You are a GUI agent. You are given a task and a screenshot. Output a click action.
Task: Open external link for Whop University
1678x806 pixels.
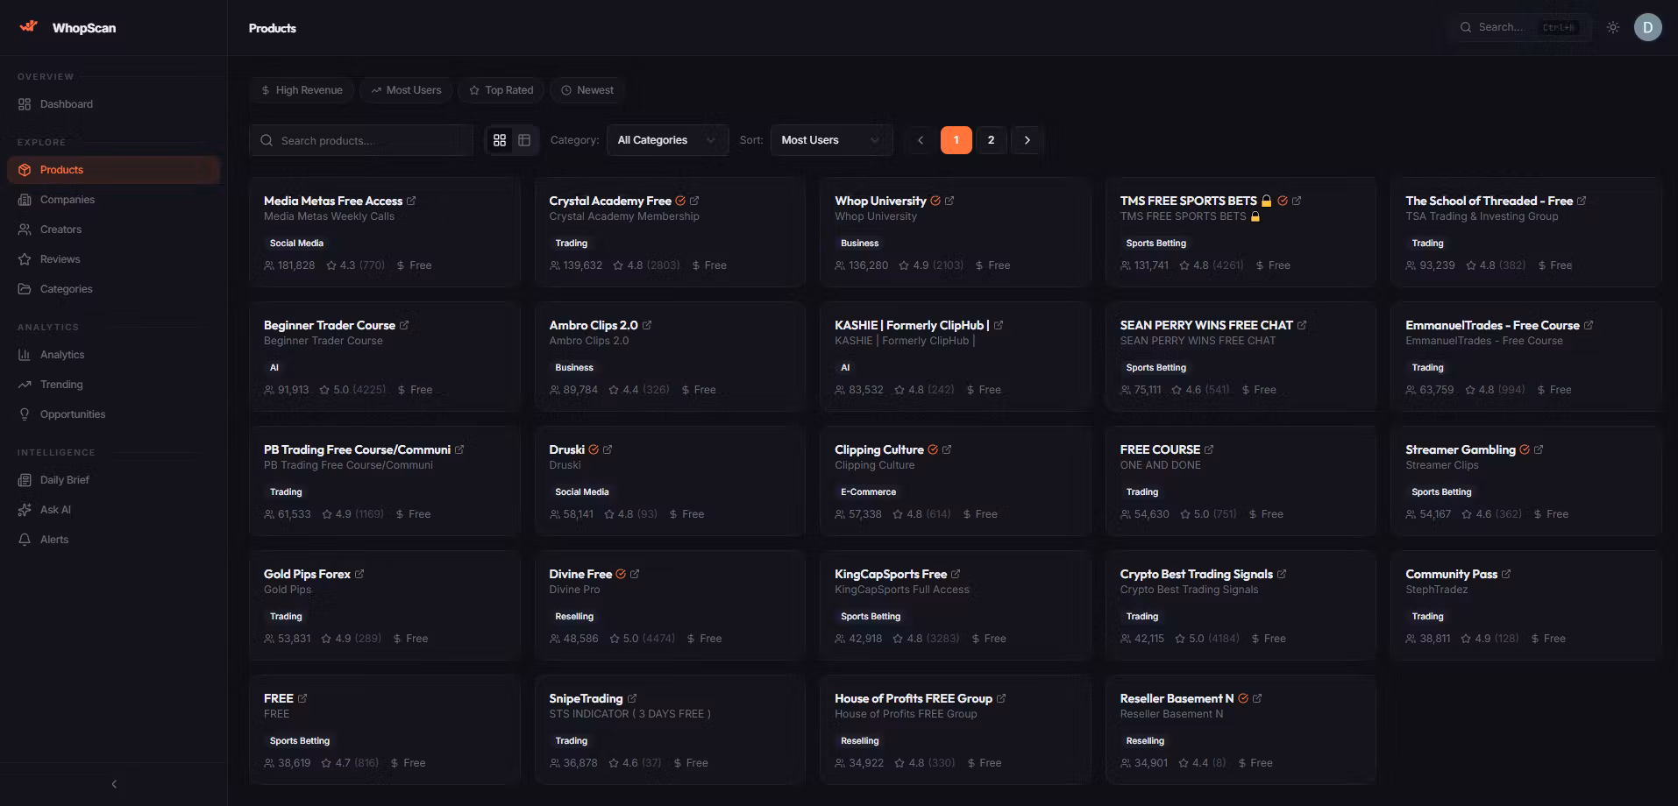pyautogui.click(x=949, y=201)
